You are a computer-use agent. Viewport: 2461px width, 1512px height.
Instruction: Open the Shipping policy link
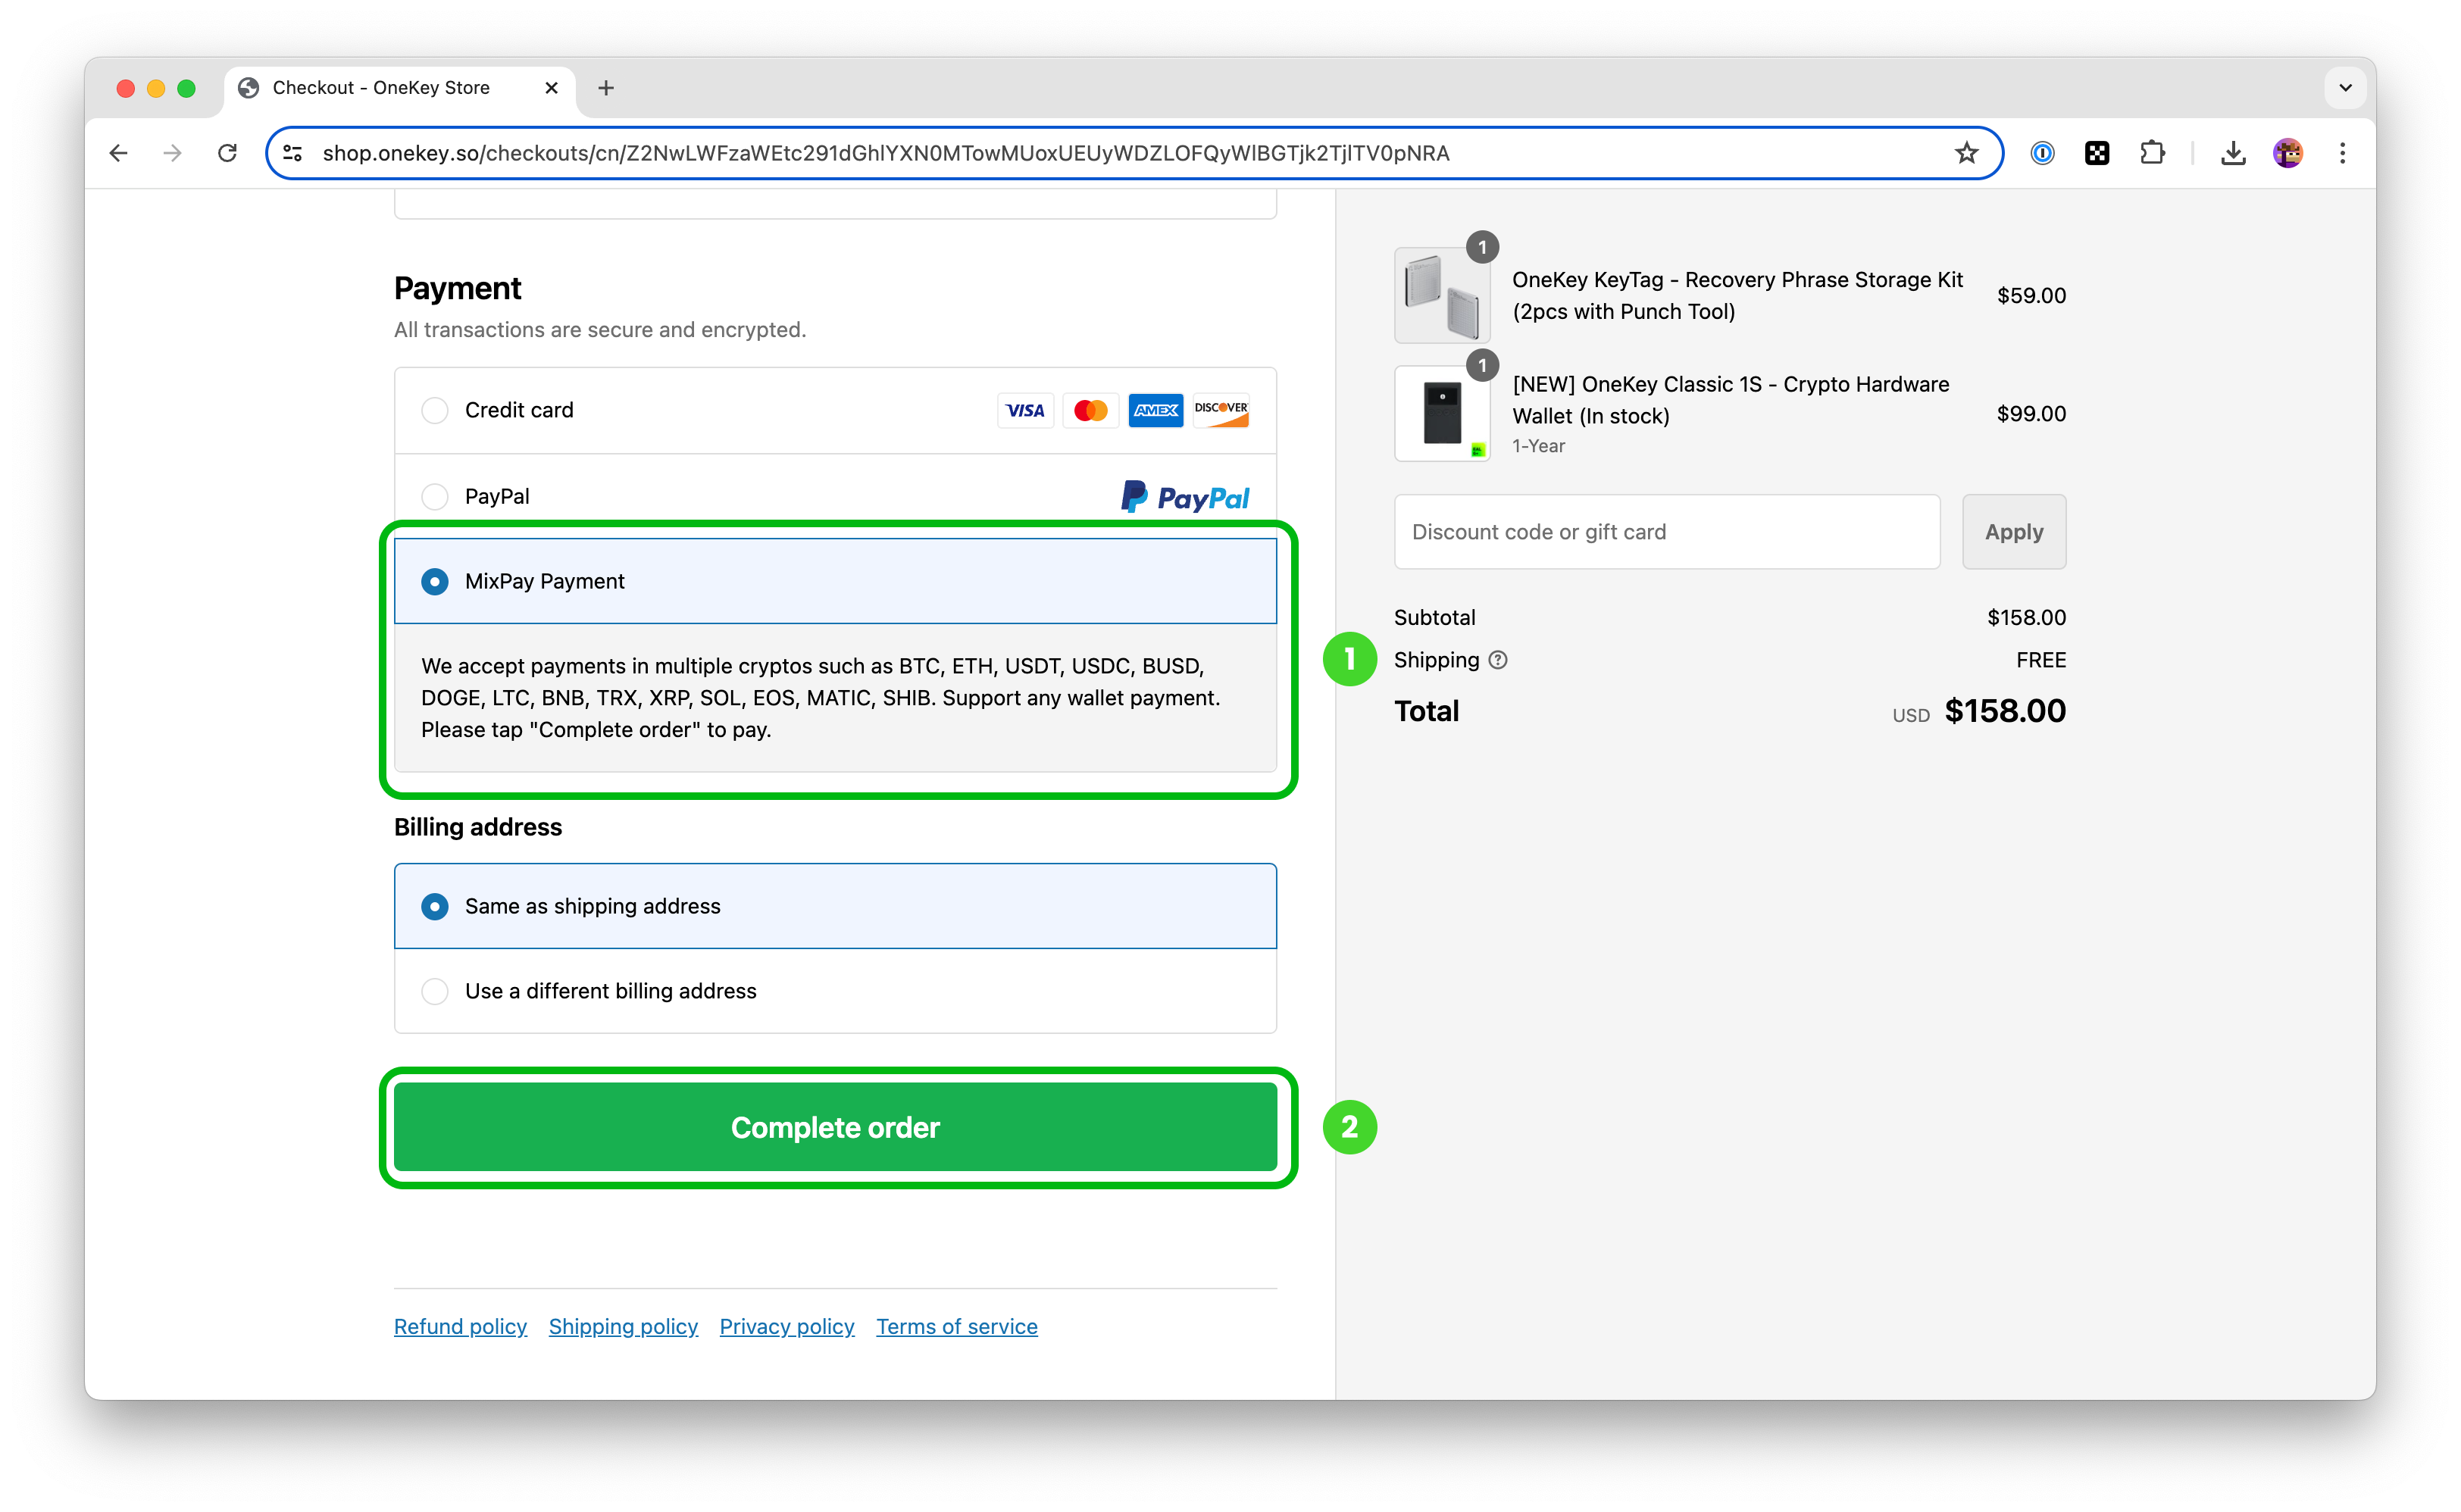(x=623, y=1326)
